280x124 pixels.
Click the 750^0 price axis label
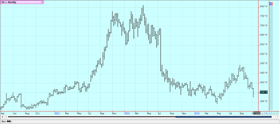(x=264, y=16)
